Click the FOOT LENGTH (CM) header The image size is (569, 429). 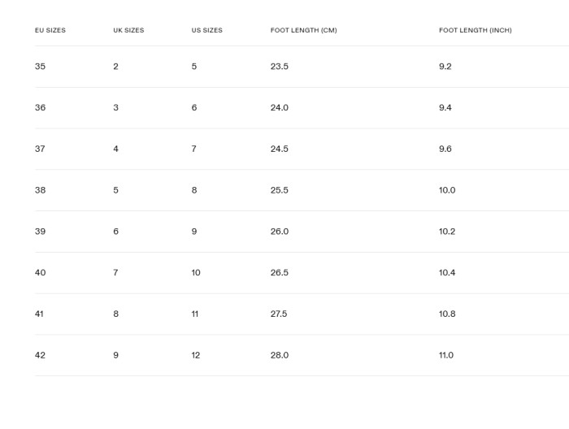click(303, 30)
